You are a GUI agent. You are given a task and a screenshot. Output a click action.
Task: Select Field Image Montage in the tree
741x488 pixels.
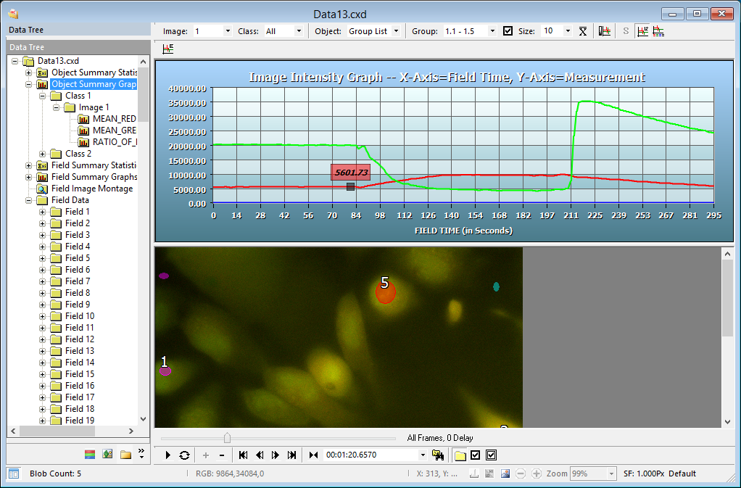coord(91,189)
